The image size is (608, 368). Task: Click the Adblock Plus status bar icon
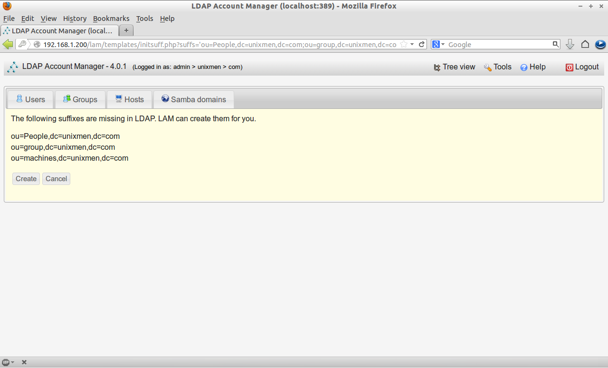point(6,362)
